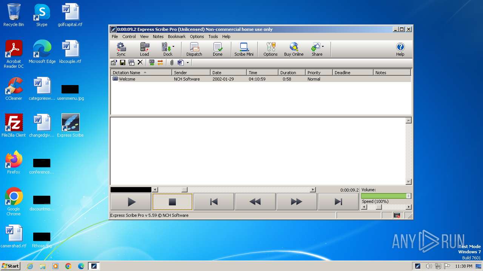483x271 pixels.
Task: Click the Load toolbar button
Action: pyautogui.click(x=144, y=49)
